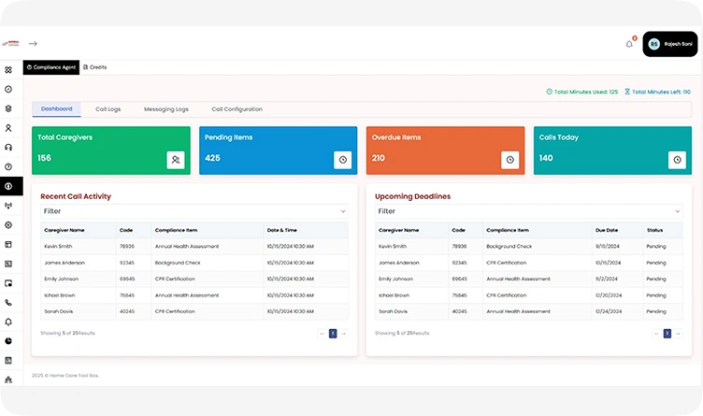Click the headset support sidebar icon
The height and width of the screenshot is (416, 703).
coord(8,148)
